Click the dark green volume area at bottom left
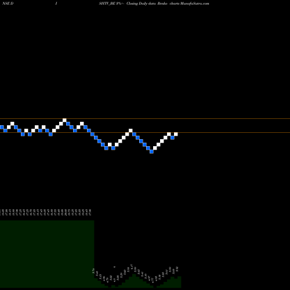 [47, 254]
